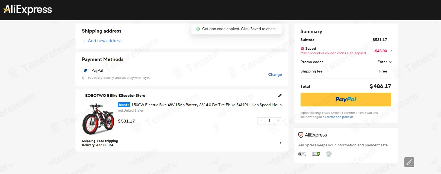Change the payment method
The width and height of the screenshot is (441, 174).
click(x=275, y=74)
